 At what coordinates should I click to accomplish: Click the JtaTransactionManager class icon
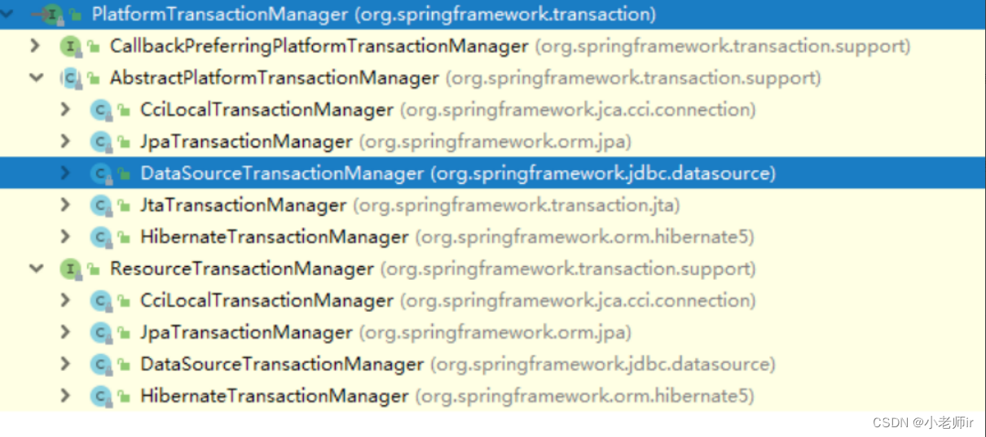click(x=101, y=205)
